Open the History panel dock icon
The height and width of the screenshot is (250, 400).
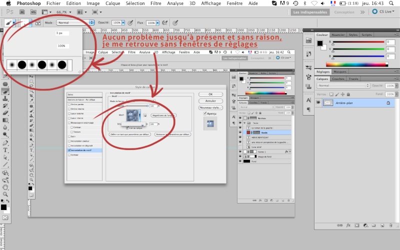(x=308, y=54)
